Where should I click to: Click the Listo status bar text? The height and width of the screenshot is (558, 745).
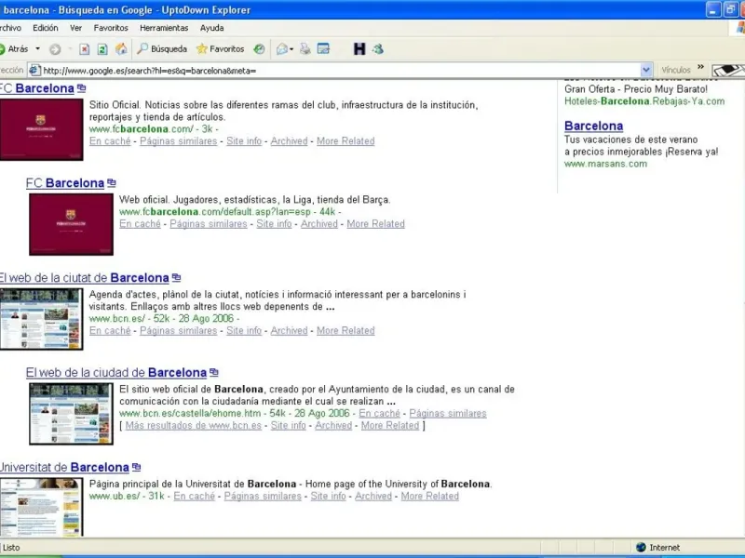click(11, 548)
